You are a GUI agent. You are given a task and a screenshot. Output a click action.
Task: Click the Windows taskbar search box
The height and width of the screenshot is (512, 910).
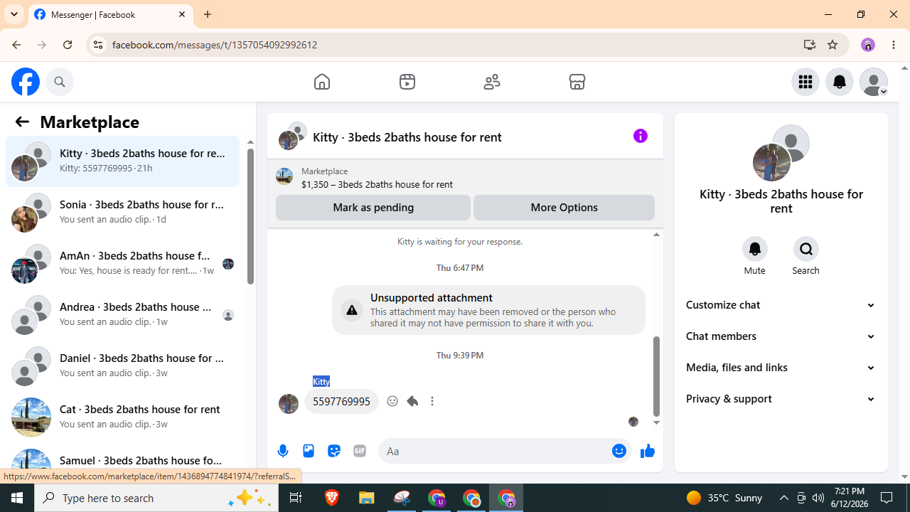[156, 498]
